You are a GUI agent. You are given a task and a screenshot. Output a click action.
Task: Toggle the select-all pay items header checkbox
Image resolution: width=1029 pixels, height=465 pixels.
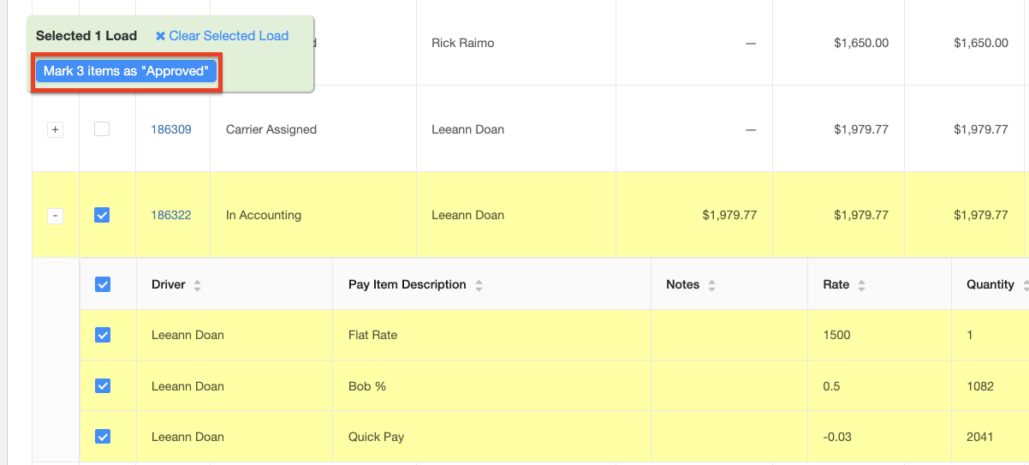pos(103,284)
